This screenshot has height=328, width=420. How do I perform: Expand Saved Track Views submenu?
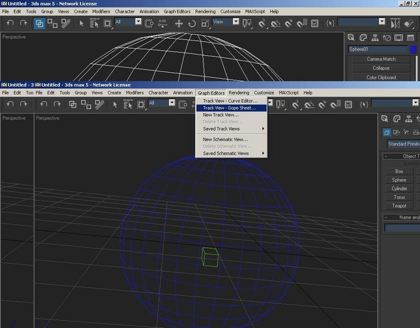tap(231, 129)
